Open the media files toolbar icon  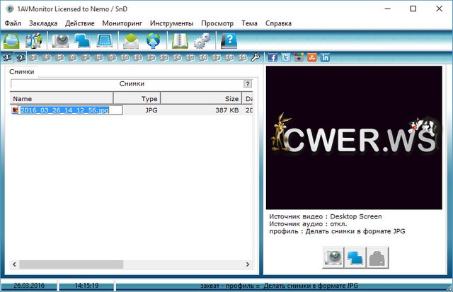tap(35, 41)
